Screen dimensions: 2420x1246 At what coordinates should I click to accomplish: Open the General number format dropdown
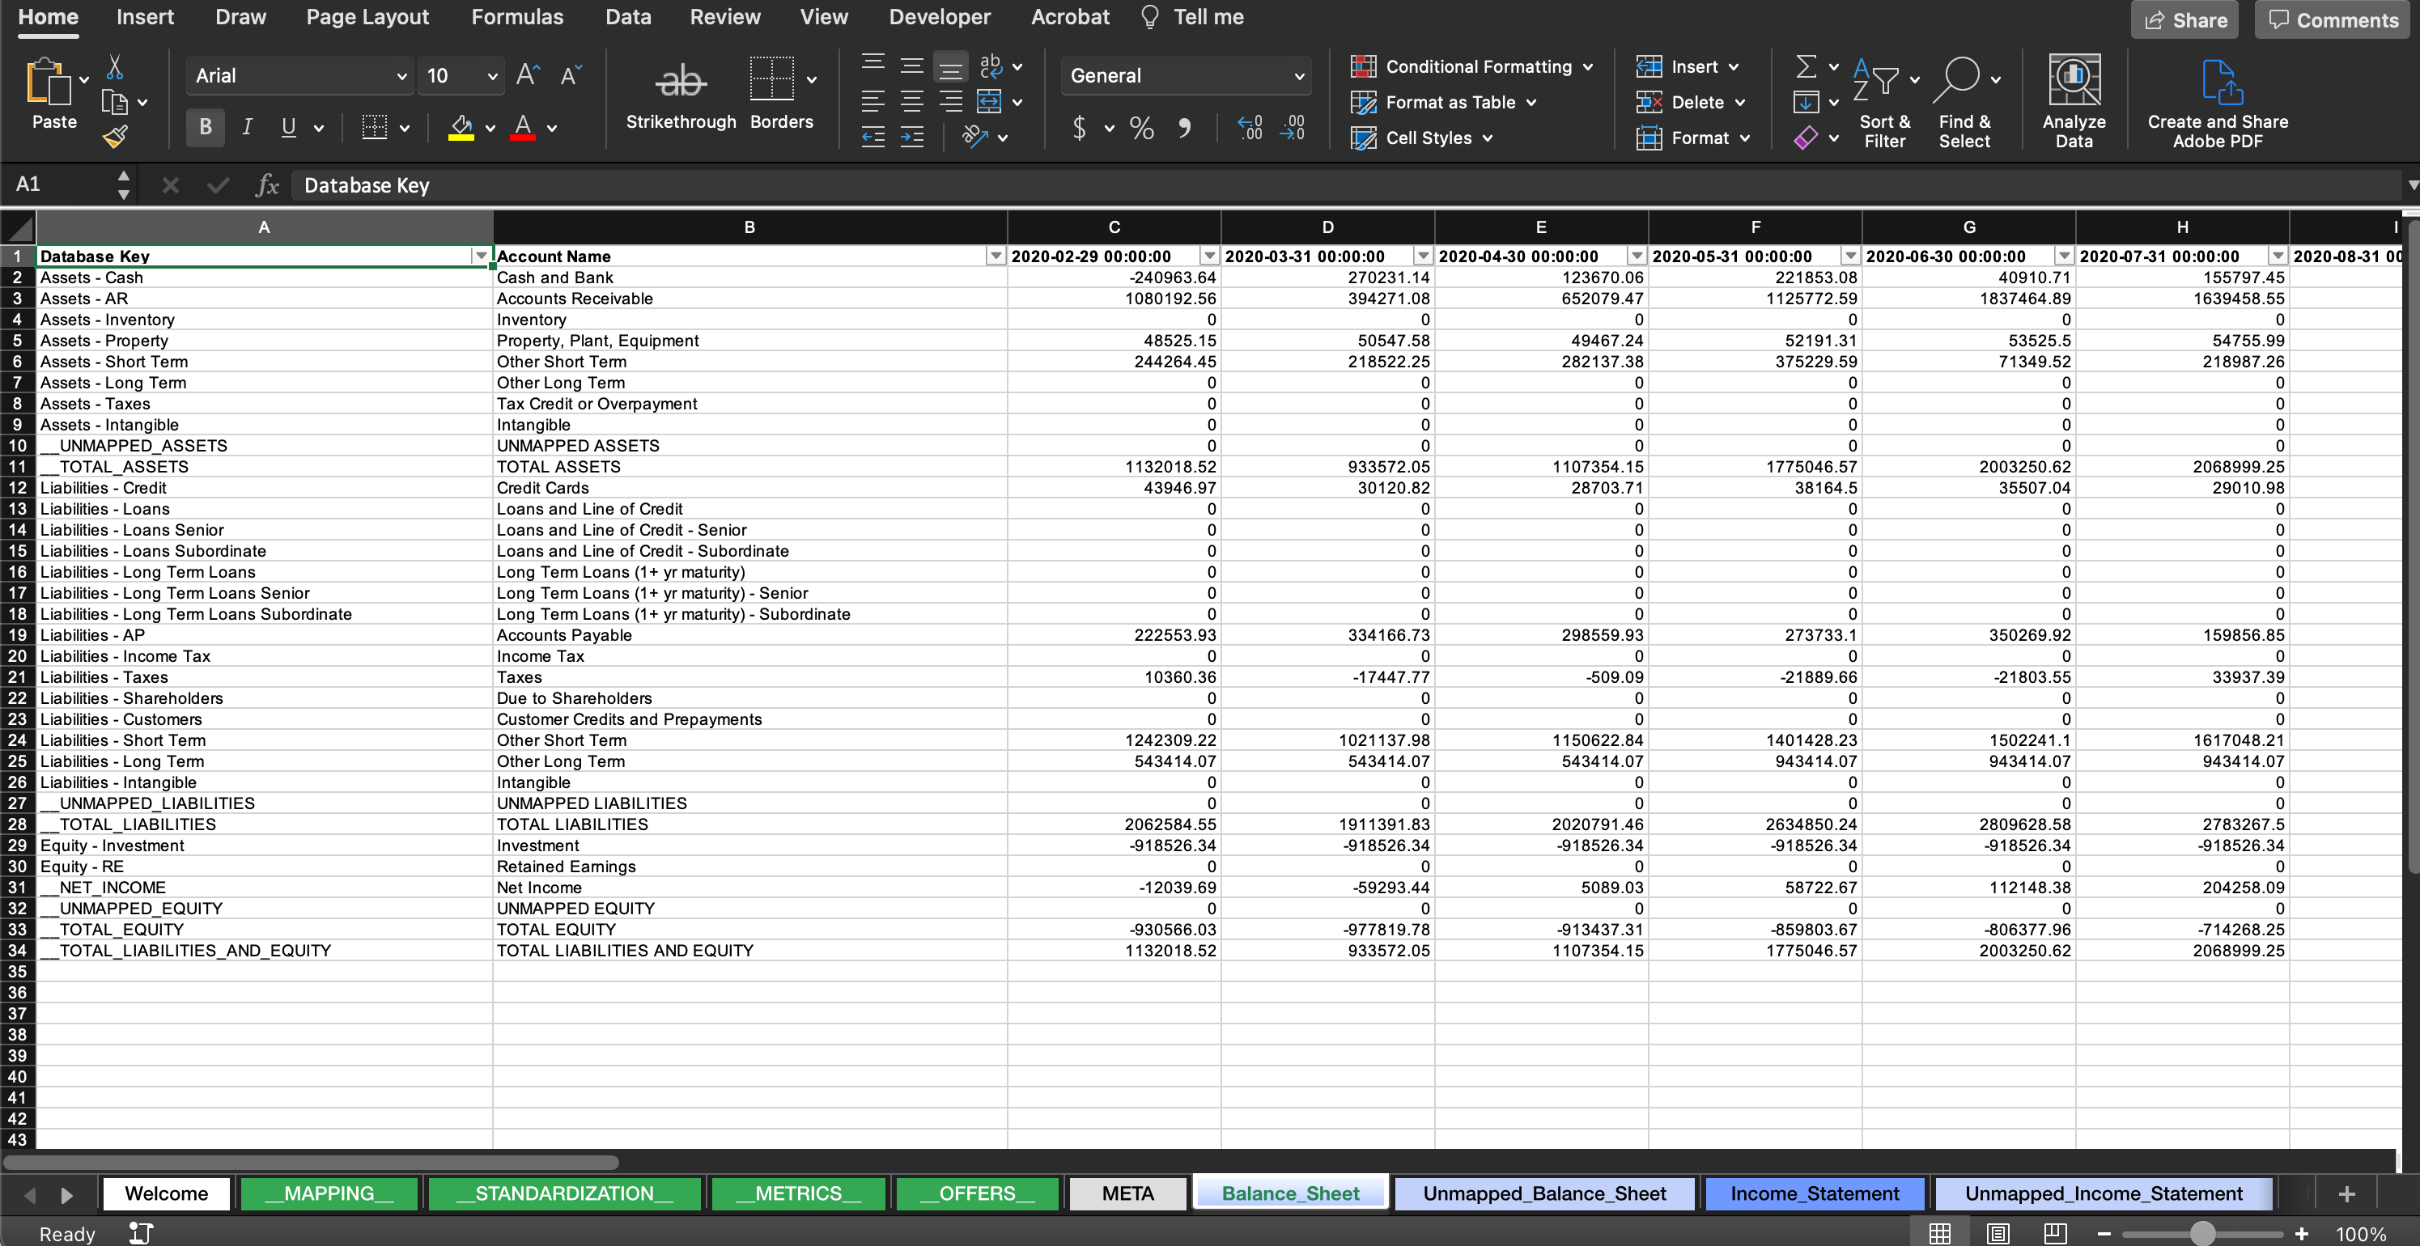(x=1299, y=76)
